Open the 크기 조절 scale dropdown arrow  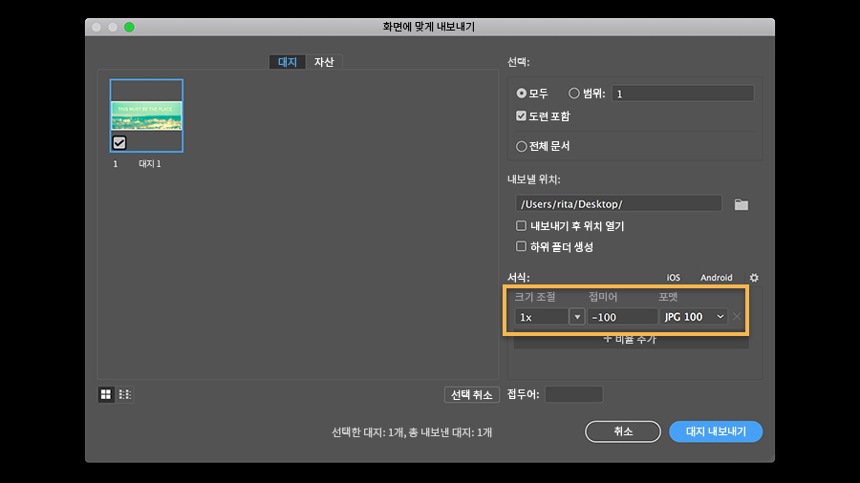(x=577, y=317)
